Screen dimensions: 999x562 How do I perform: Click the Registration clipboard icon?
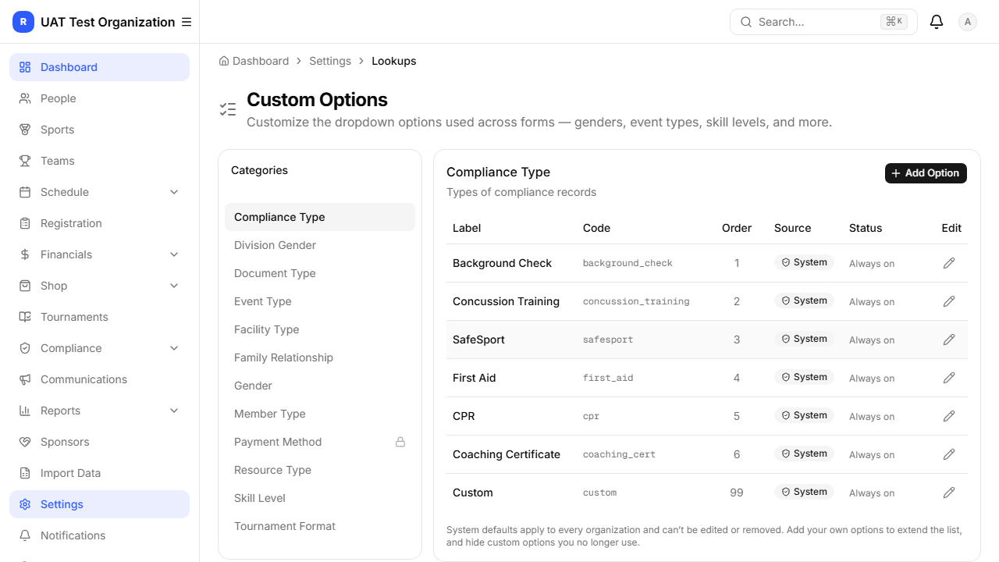(25, 223)
